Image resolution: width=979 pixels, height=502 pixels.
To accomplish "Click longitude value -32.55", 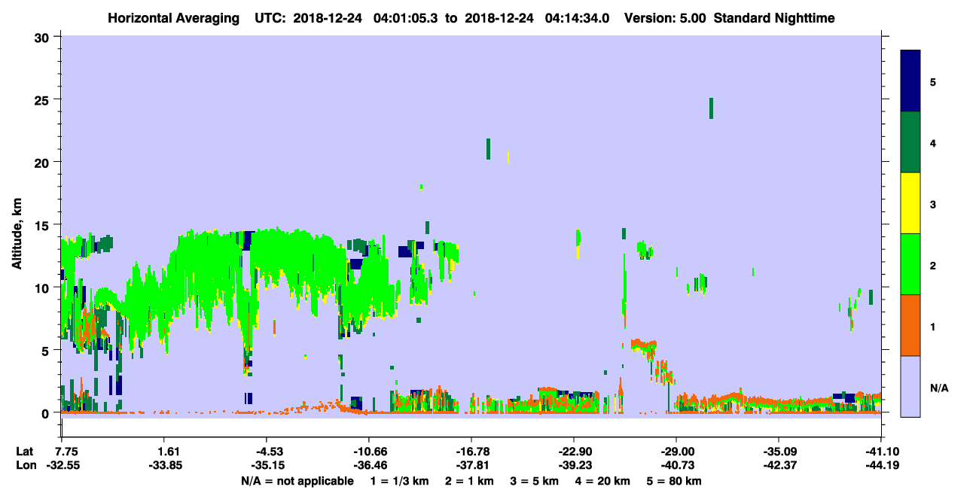I will point(65,465).
